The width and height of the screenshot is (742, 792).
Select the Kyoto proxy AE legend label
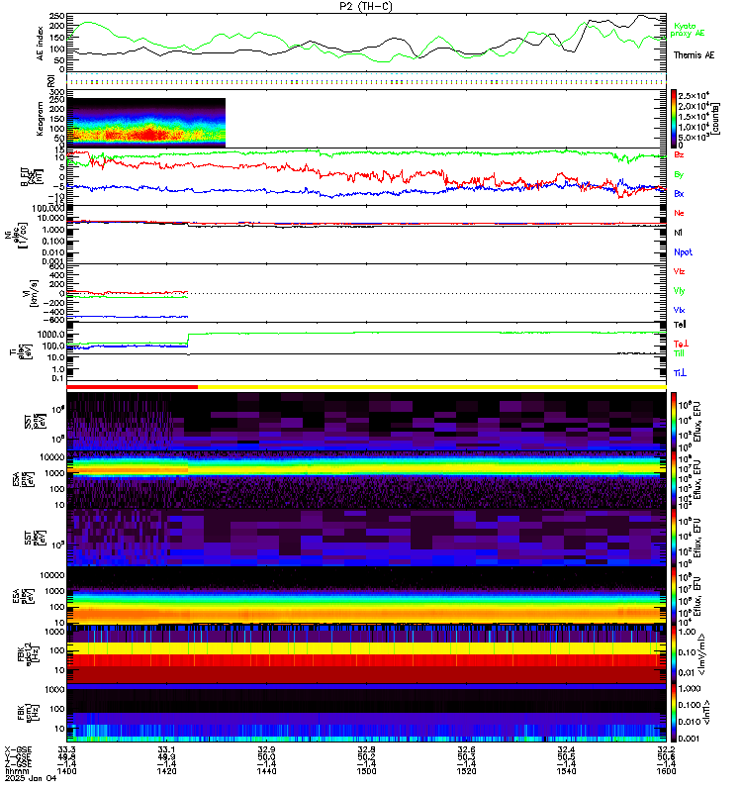point(688,30)
